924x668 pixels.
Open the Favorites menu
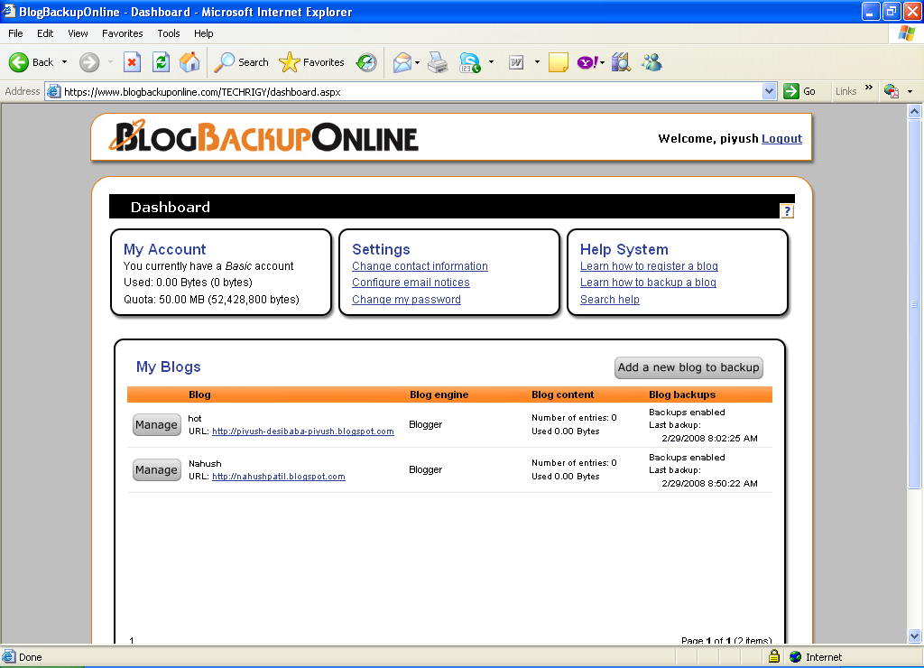click(x=123, y=33)
